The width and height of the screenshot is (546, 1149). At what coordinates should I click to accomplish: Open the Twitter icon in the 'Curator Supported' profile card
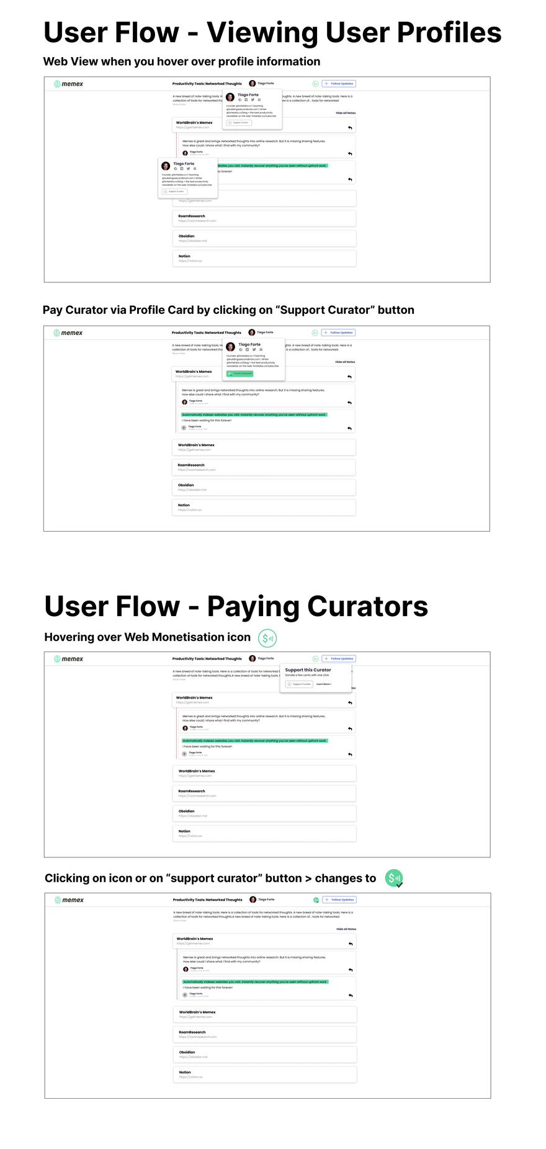[x=254, y=349]
